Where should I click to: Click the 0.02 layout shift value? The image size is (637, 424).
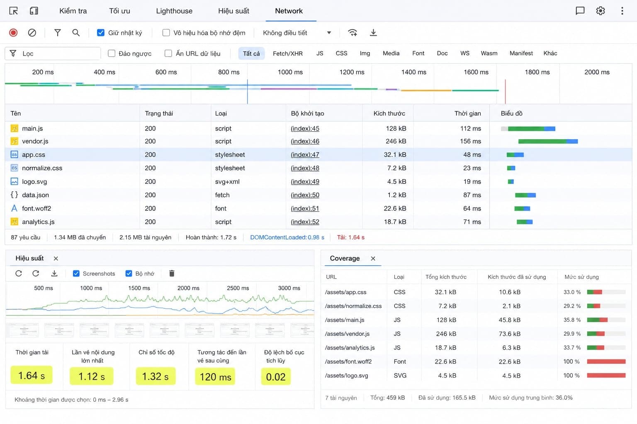tap(276, 377)
